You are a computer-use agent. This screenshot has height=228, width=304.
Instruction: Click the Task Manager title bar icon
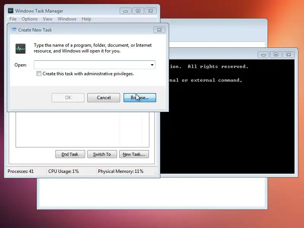click(x=11, y=11)
